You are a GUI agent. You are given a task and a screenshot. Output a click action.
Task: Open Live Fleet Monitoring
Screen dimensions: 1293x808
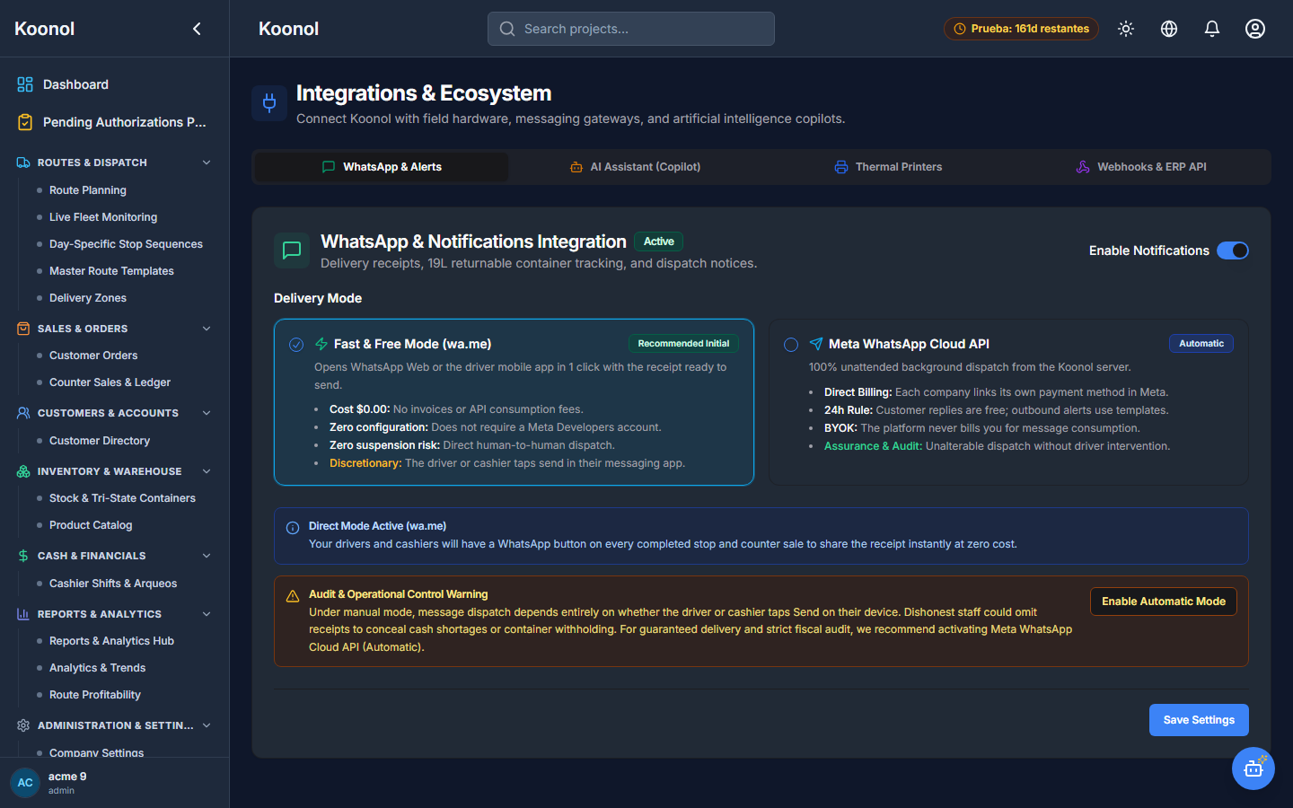pos(103,217)
